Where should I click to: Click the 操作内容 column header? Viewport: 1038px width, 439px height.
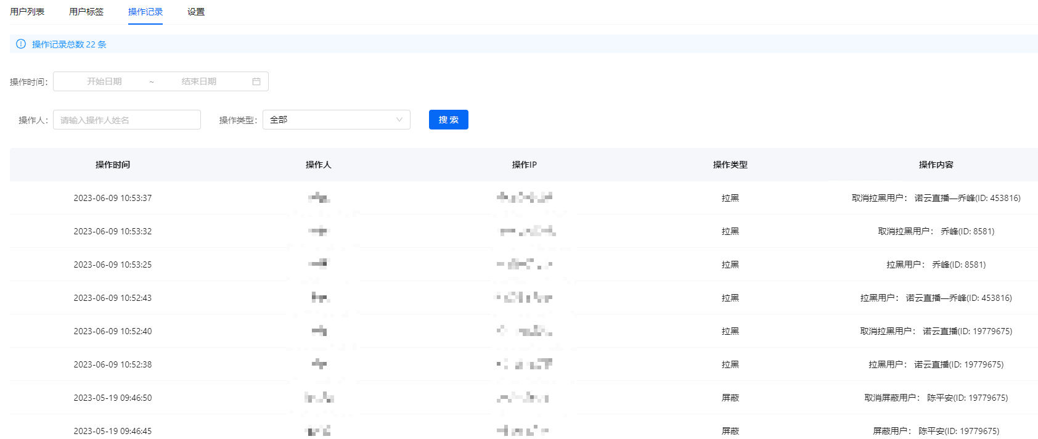pos(936,165)
